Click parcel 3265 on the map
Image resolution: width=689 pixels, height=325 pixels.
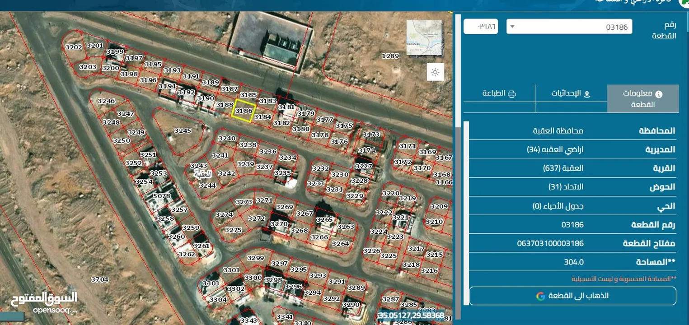(324, 219)
